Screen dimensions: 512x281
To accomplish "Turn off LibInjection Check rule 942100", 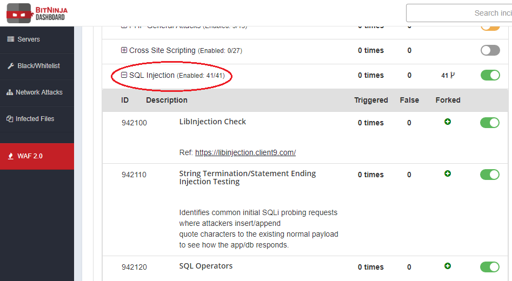I will 490,123.
